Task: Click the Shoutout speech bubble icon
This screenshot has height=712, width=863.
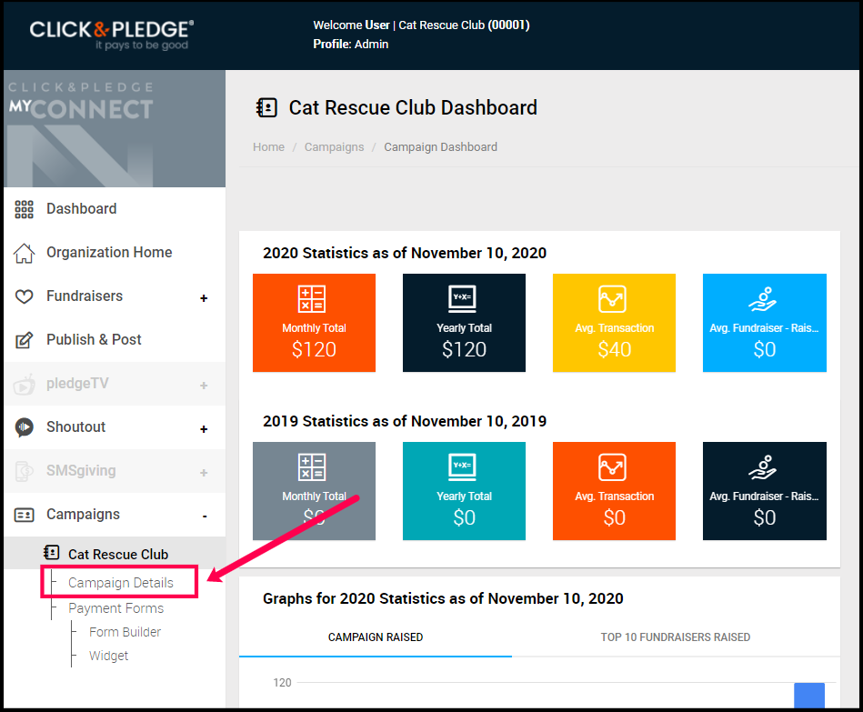Action: (x=25, y=427)
